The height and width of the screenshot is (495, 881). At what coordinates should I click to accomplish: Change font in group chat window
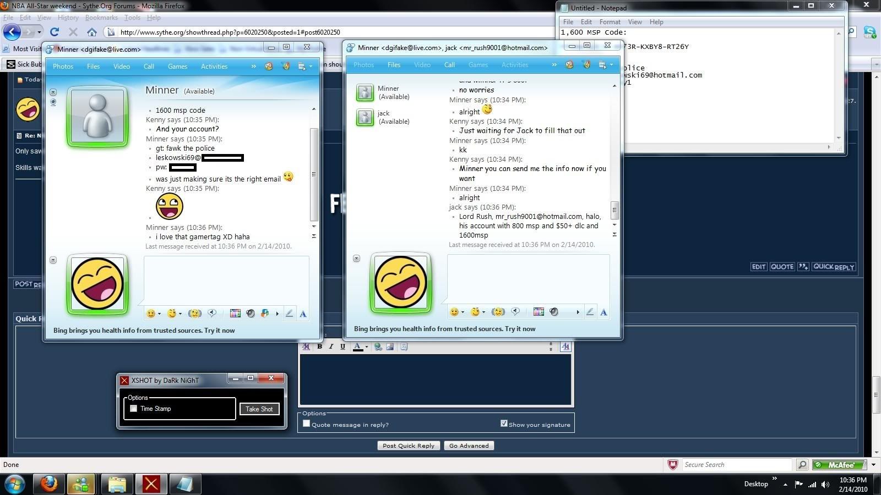603,312
